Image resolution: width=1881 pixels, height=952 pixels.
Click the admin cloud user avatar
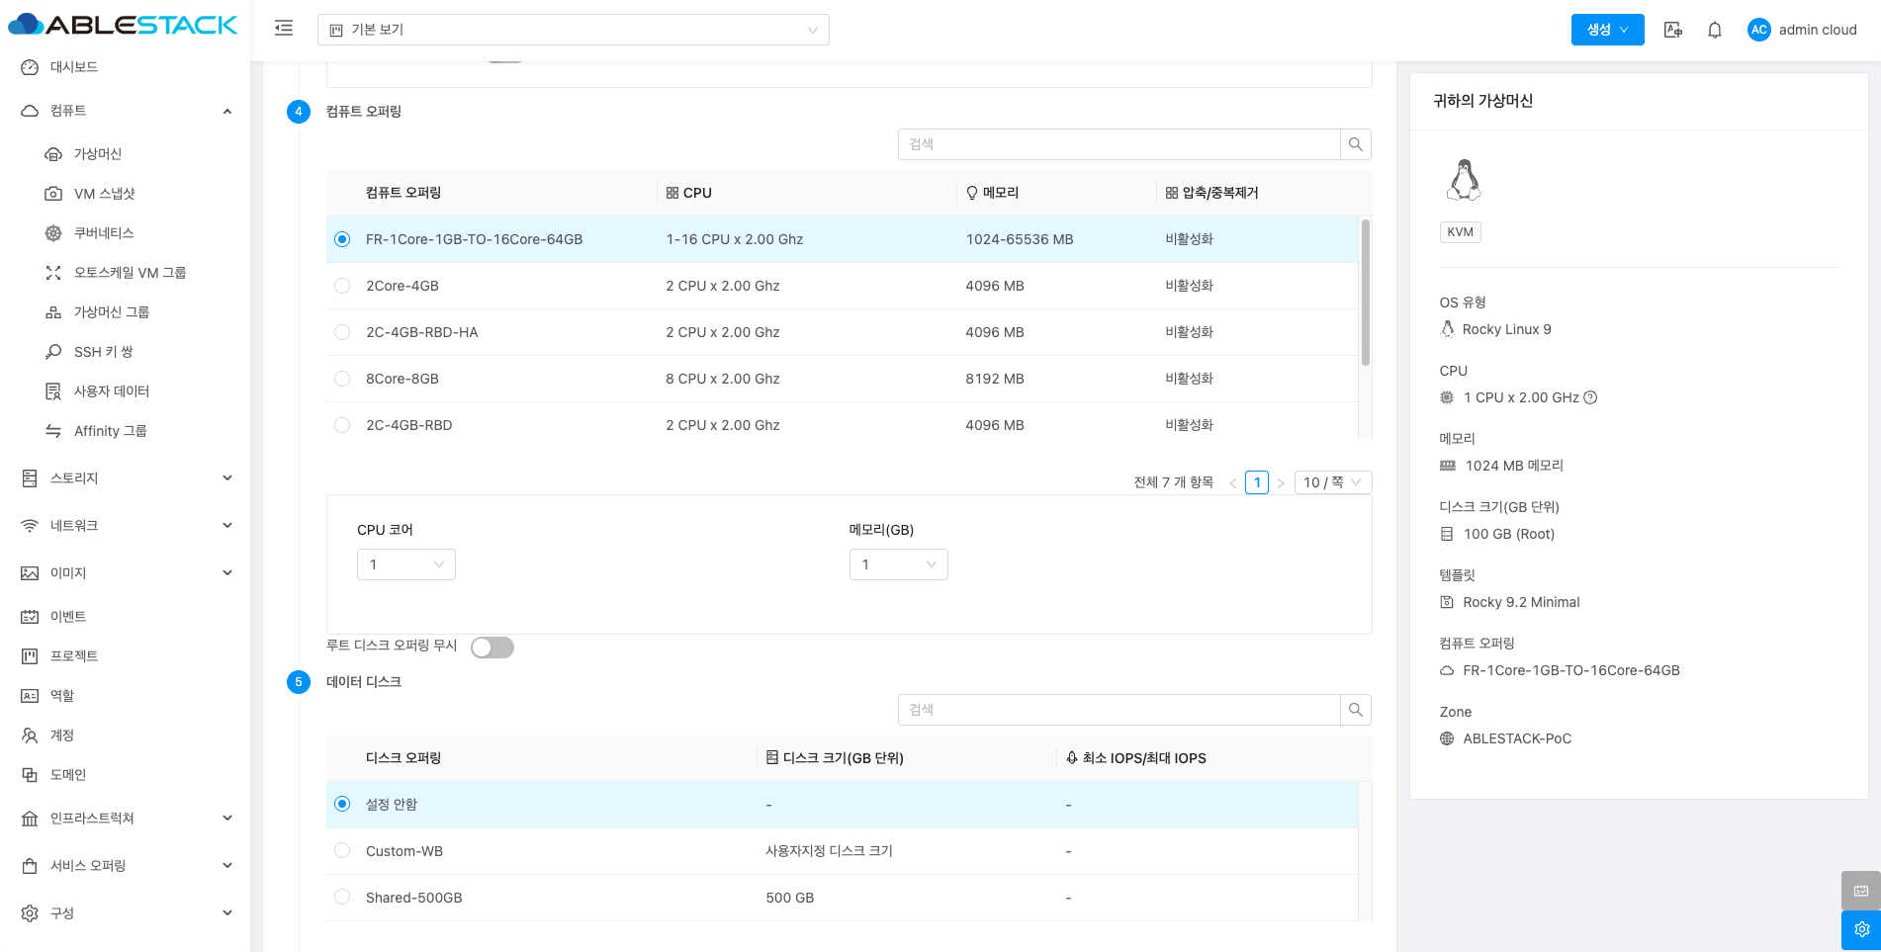1758,30
